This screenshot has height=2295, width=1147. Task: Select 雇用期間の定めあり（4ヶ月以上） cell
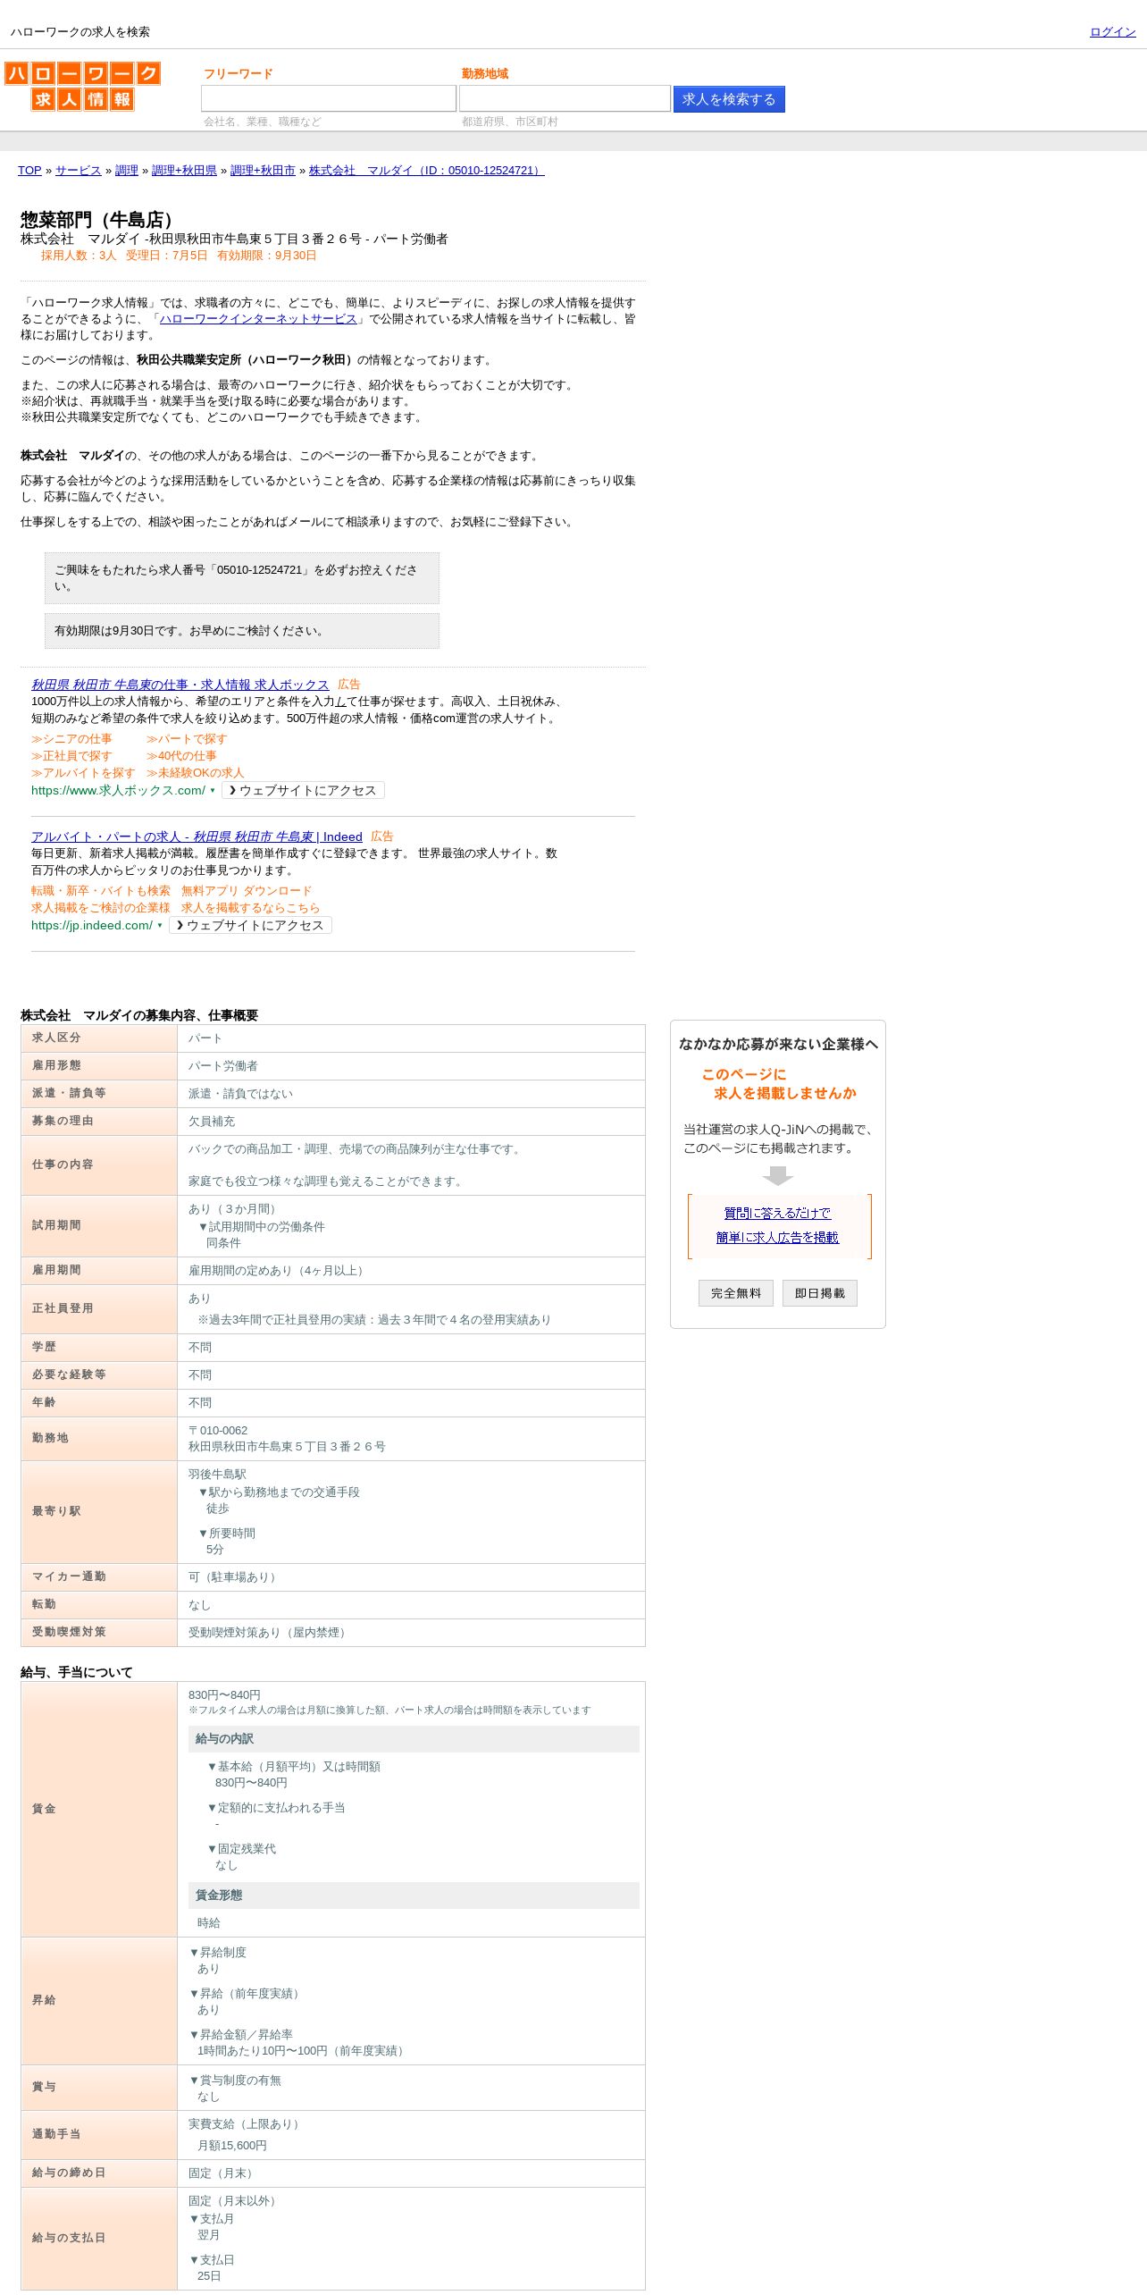pyautogui.click(x=411, y=1271)
